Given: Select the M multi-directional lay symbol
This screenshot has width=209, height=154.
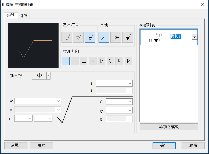Looking at the screenshot, I should click(x=102, y=61).
